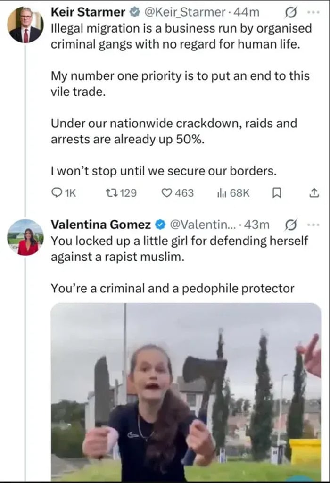
Task: Click the share icon on first tweet
Action: [x=314, y=193]
